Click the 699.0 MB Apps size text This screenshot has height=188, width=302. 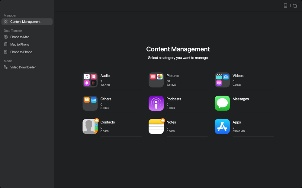(239, 131)
